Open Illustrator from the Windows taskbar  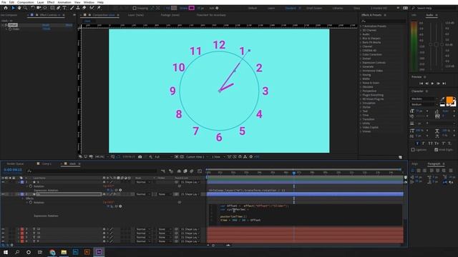[87, 252]
